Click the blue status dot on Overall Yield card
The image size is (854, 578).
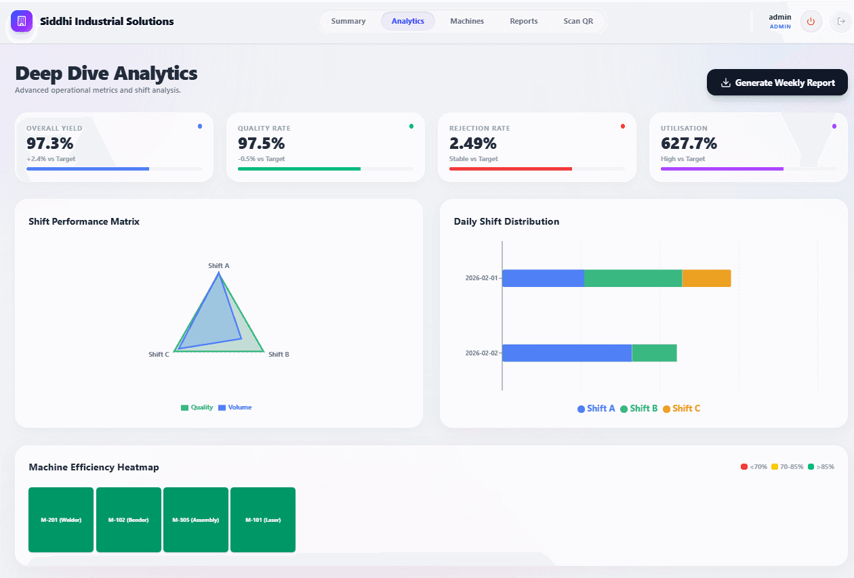coord(199,126)
